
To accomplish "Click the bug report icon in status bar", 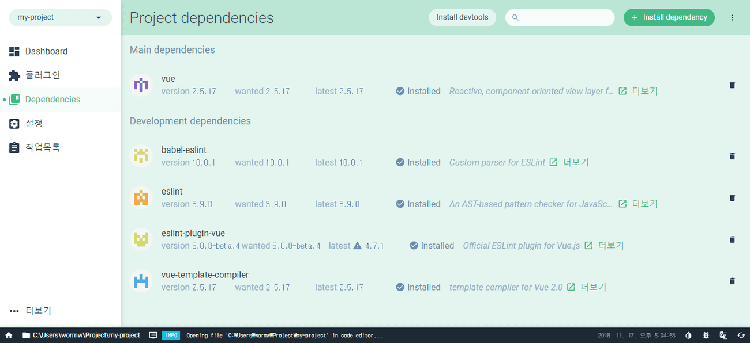I will click(x=706, y=336).
